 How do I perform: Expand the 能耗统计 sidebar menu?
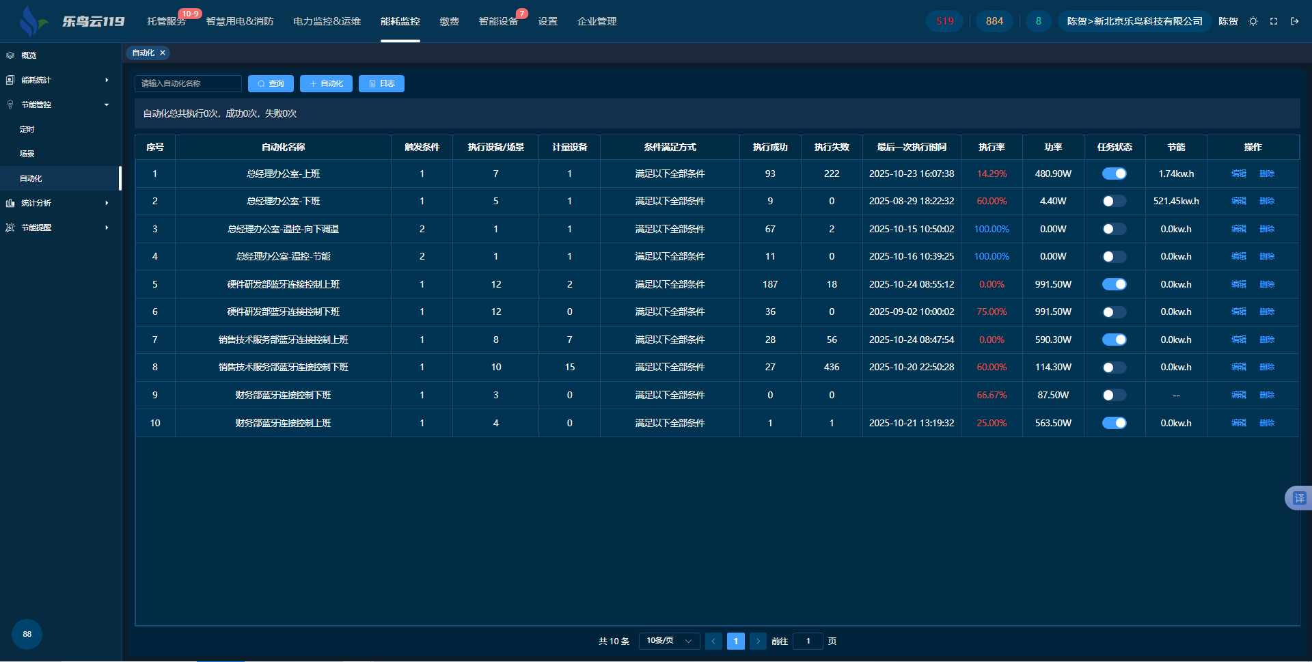click(58, 80)
